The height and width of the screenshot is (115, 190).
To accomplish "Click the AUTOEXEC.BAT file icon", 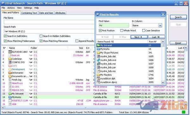I will point(10,52).
